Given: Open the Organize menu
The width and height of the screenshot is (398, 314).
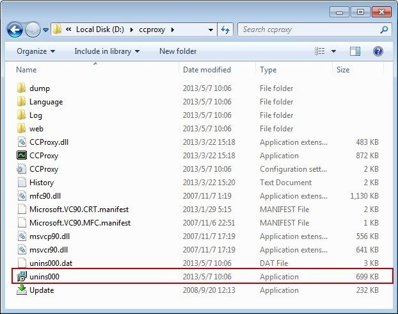Looking at the screenshot, I should click(x=36, y=51).
